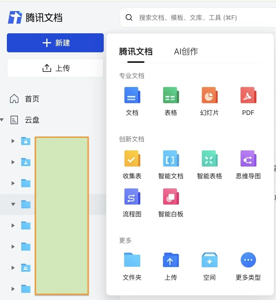The height and width of the screenshot is (300, 276).
Task: Click the 专业文档 section heading
Action: (x=132, y=76)
